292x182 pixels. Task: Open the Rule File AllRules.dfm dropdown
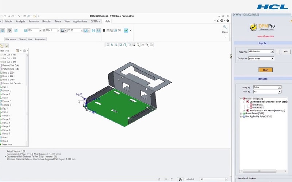coord(272,51)
